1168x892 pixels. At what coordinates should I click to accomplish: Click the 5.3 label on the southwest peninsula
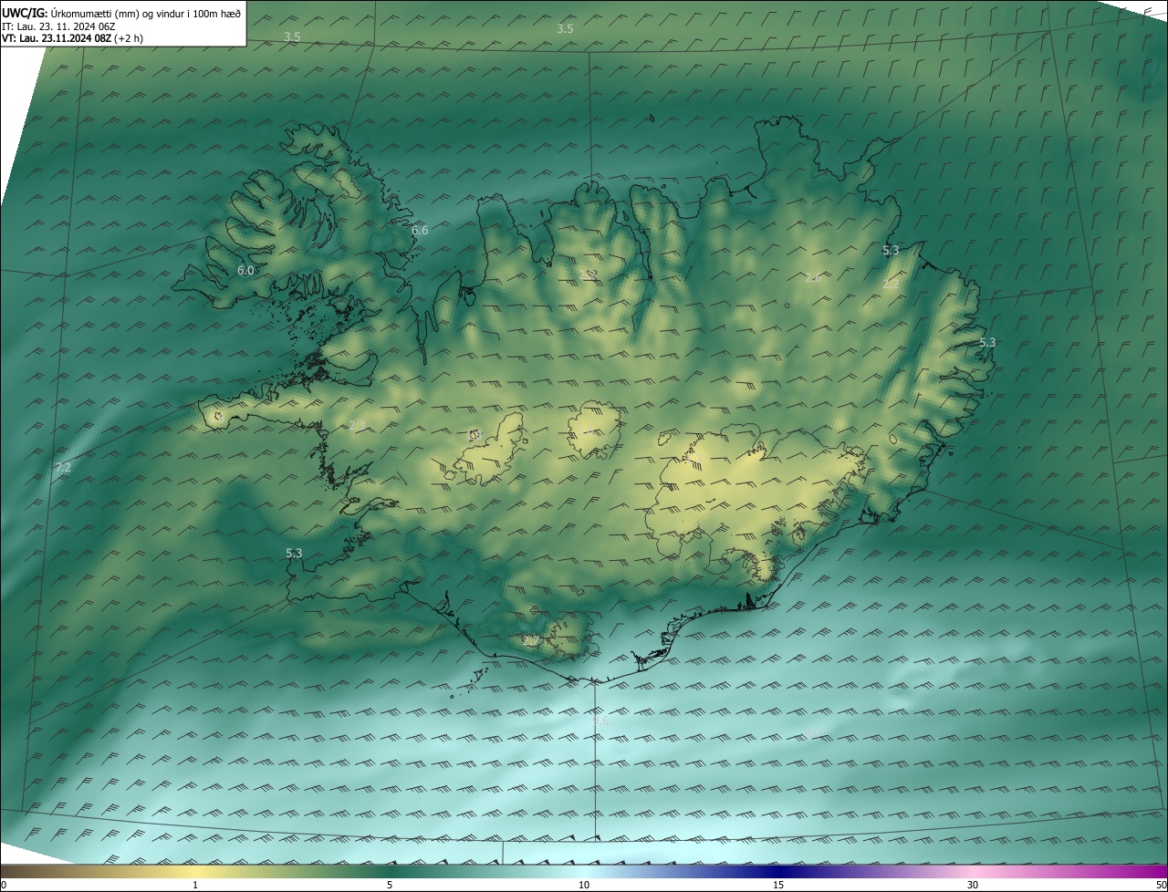pos(294,554)
